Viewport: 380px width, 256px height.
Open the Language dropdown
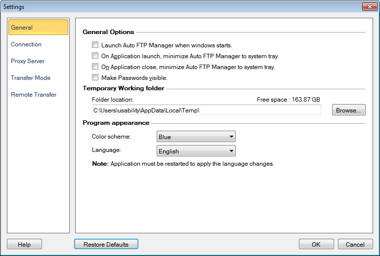pyautogui.click(x=196, y=151)
